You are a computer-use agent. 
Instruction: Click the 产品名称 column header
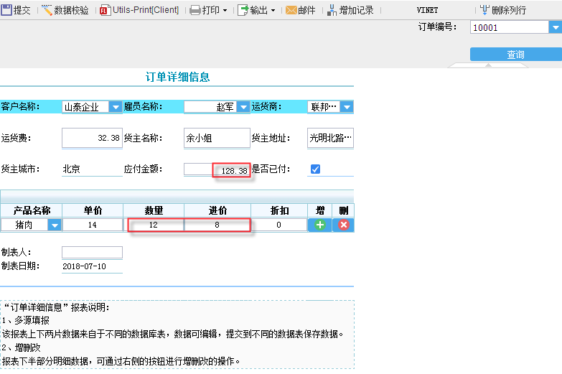tap(32, 210)
